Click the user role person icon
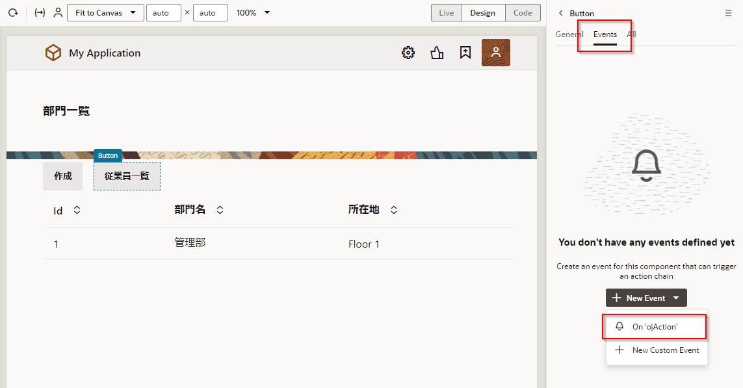Screen dimensions: 743x388 58,13
